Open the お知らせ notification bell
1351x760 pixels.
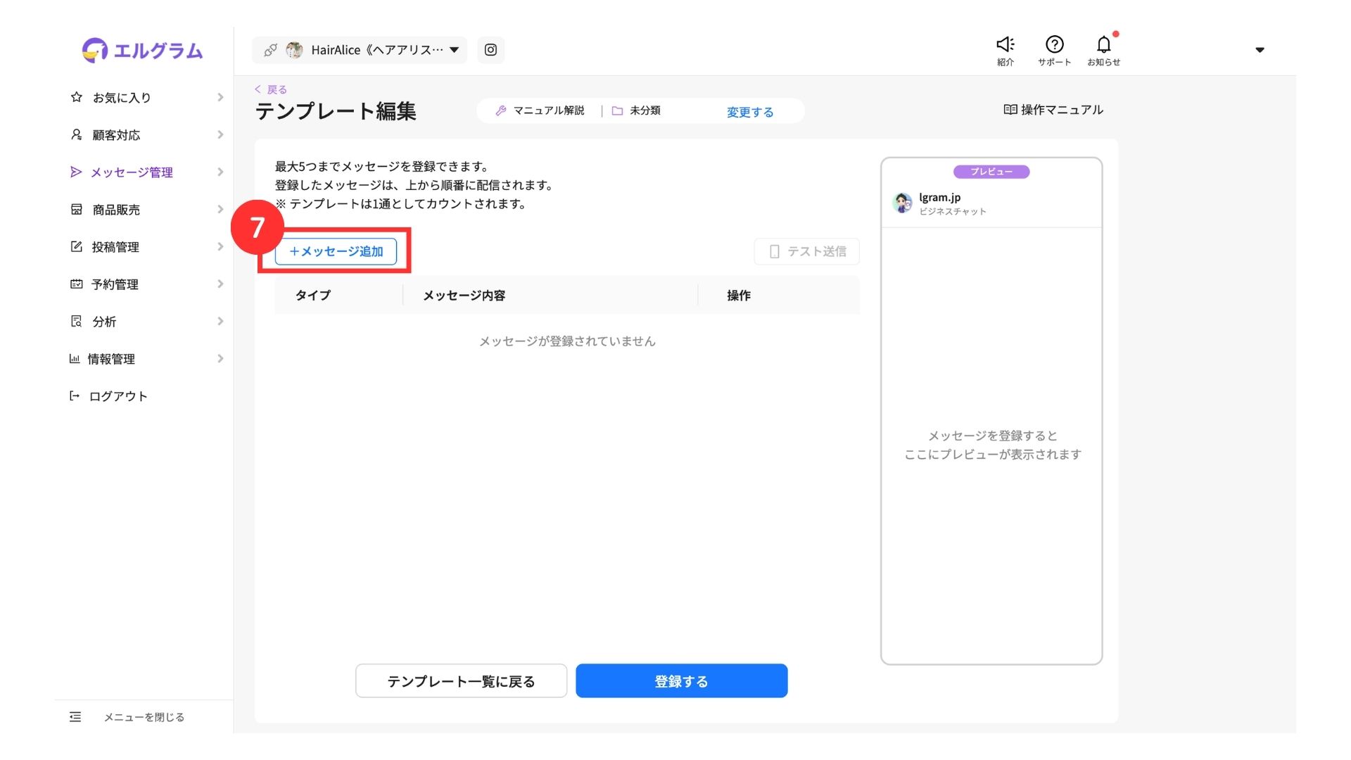coord(1103,45)
